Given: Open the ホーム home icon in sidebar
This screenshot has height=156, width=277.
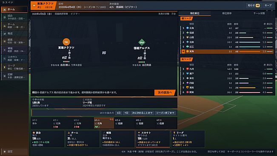Looking at the screenshot, I should tap(5, 9).
